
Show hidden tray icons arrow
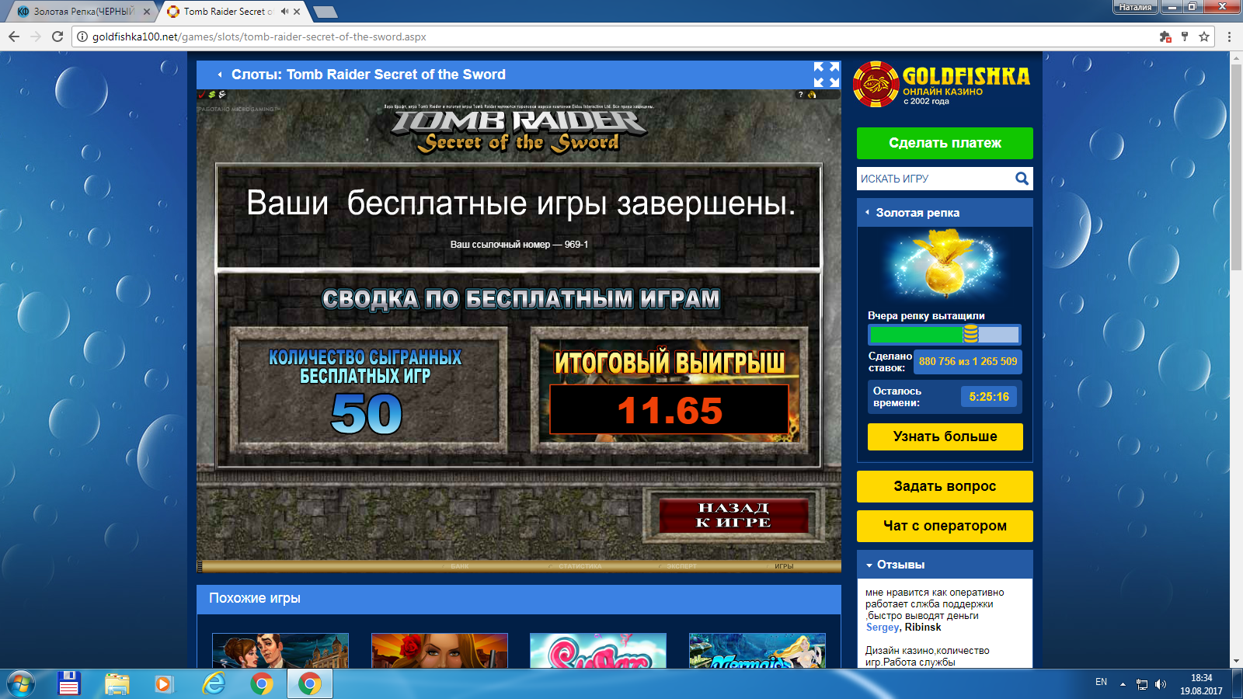pos(1123,684)
